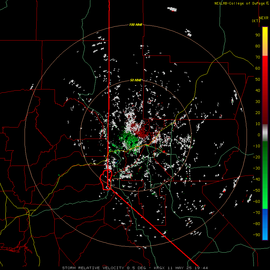270x270 pixels.
Task: Click the 0 value on the velocity scale
Action: coord(259,135)
